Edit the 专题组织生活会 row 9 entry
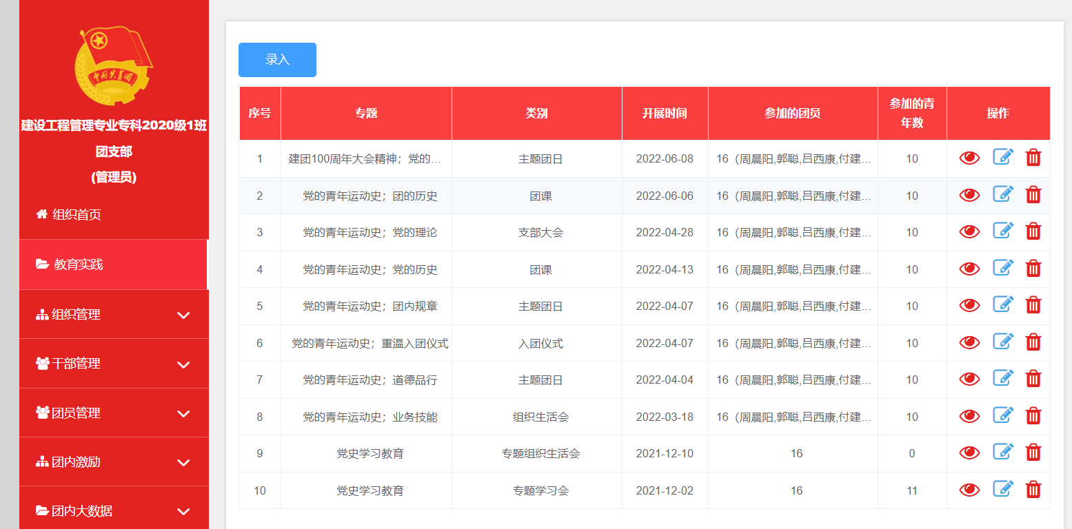The width and height of the screenshot is (1072, 529). (x=1002, y=453)
